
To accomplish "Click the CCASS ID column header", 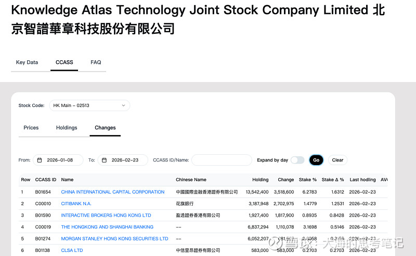I will pyautogui.click(x=46, y=180).
